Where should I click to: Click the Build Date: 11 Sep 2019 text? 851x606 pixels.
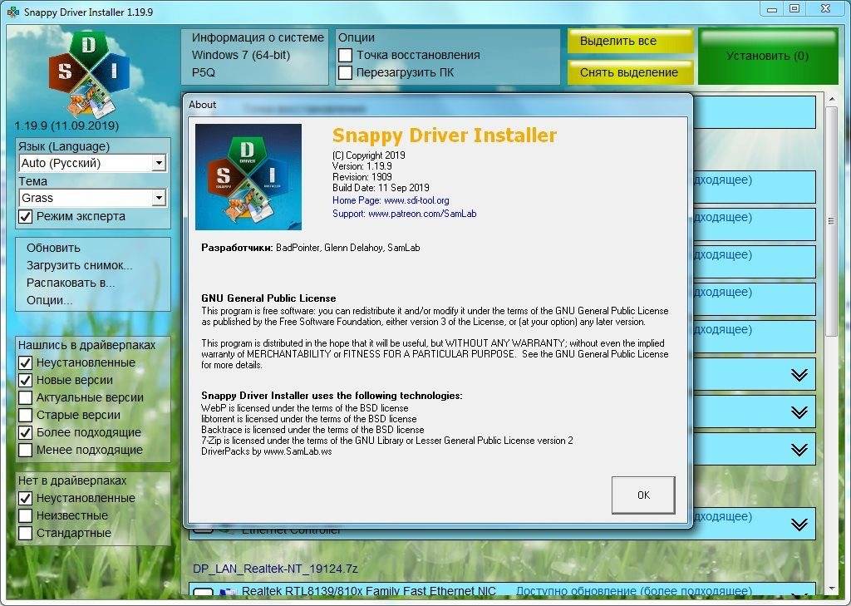[381, 187]
